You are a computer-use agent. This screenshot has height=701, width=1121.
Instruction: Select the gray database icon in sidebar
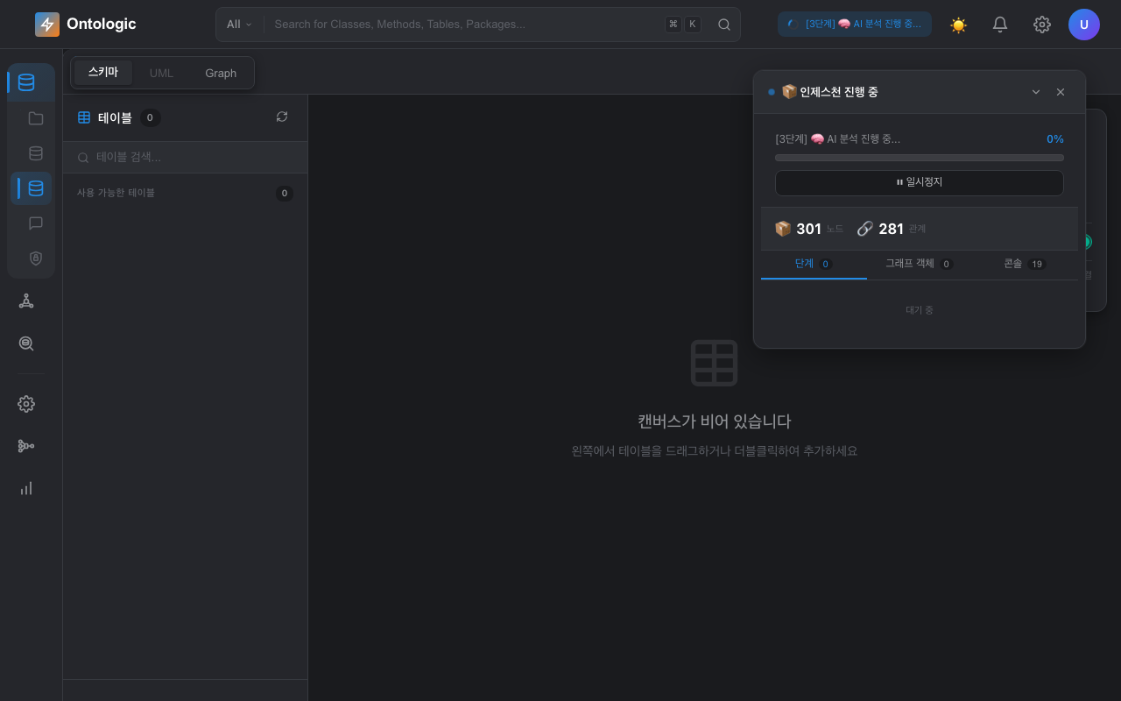pyautogui.click(x=36, y=153)
